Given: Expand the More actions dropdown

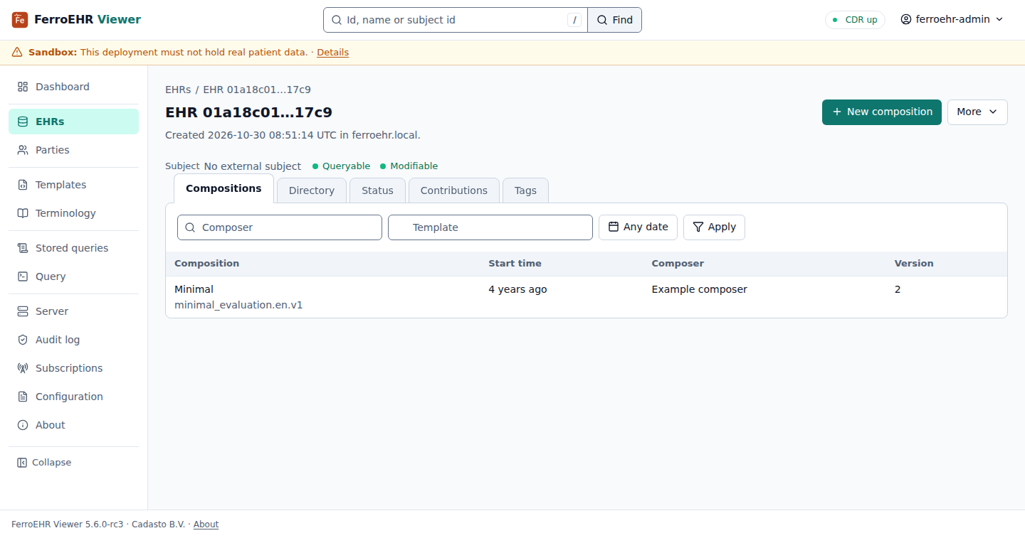Looking at the screenshot, I should pos(977,112).
